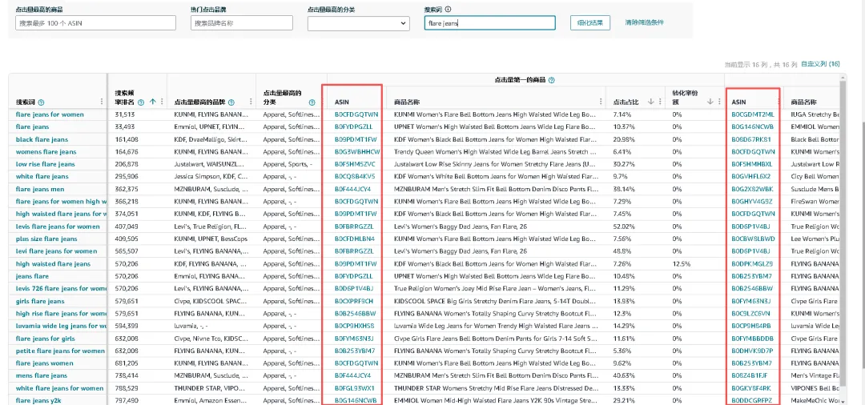Viewport: 865px width, 405px height.
Task: Click search term field containing flare jeans
Action: 490,22
